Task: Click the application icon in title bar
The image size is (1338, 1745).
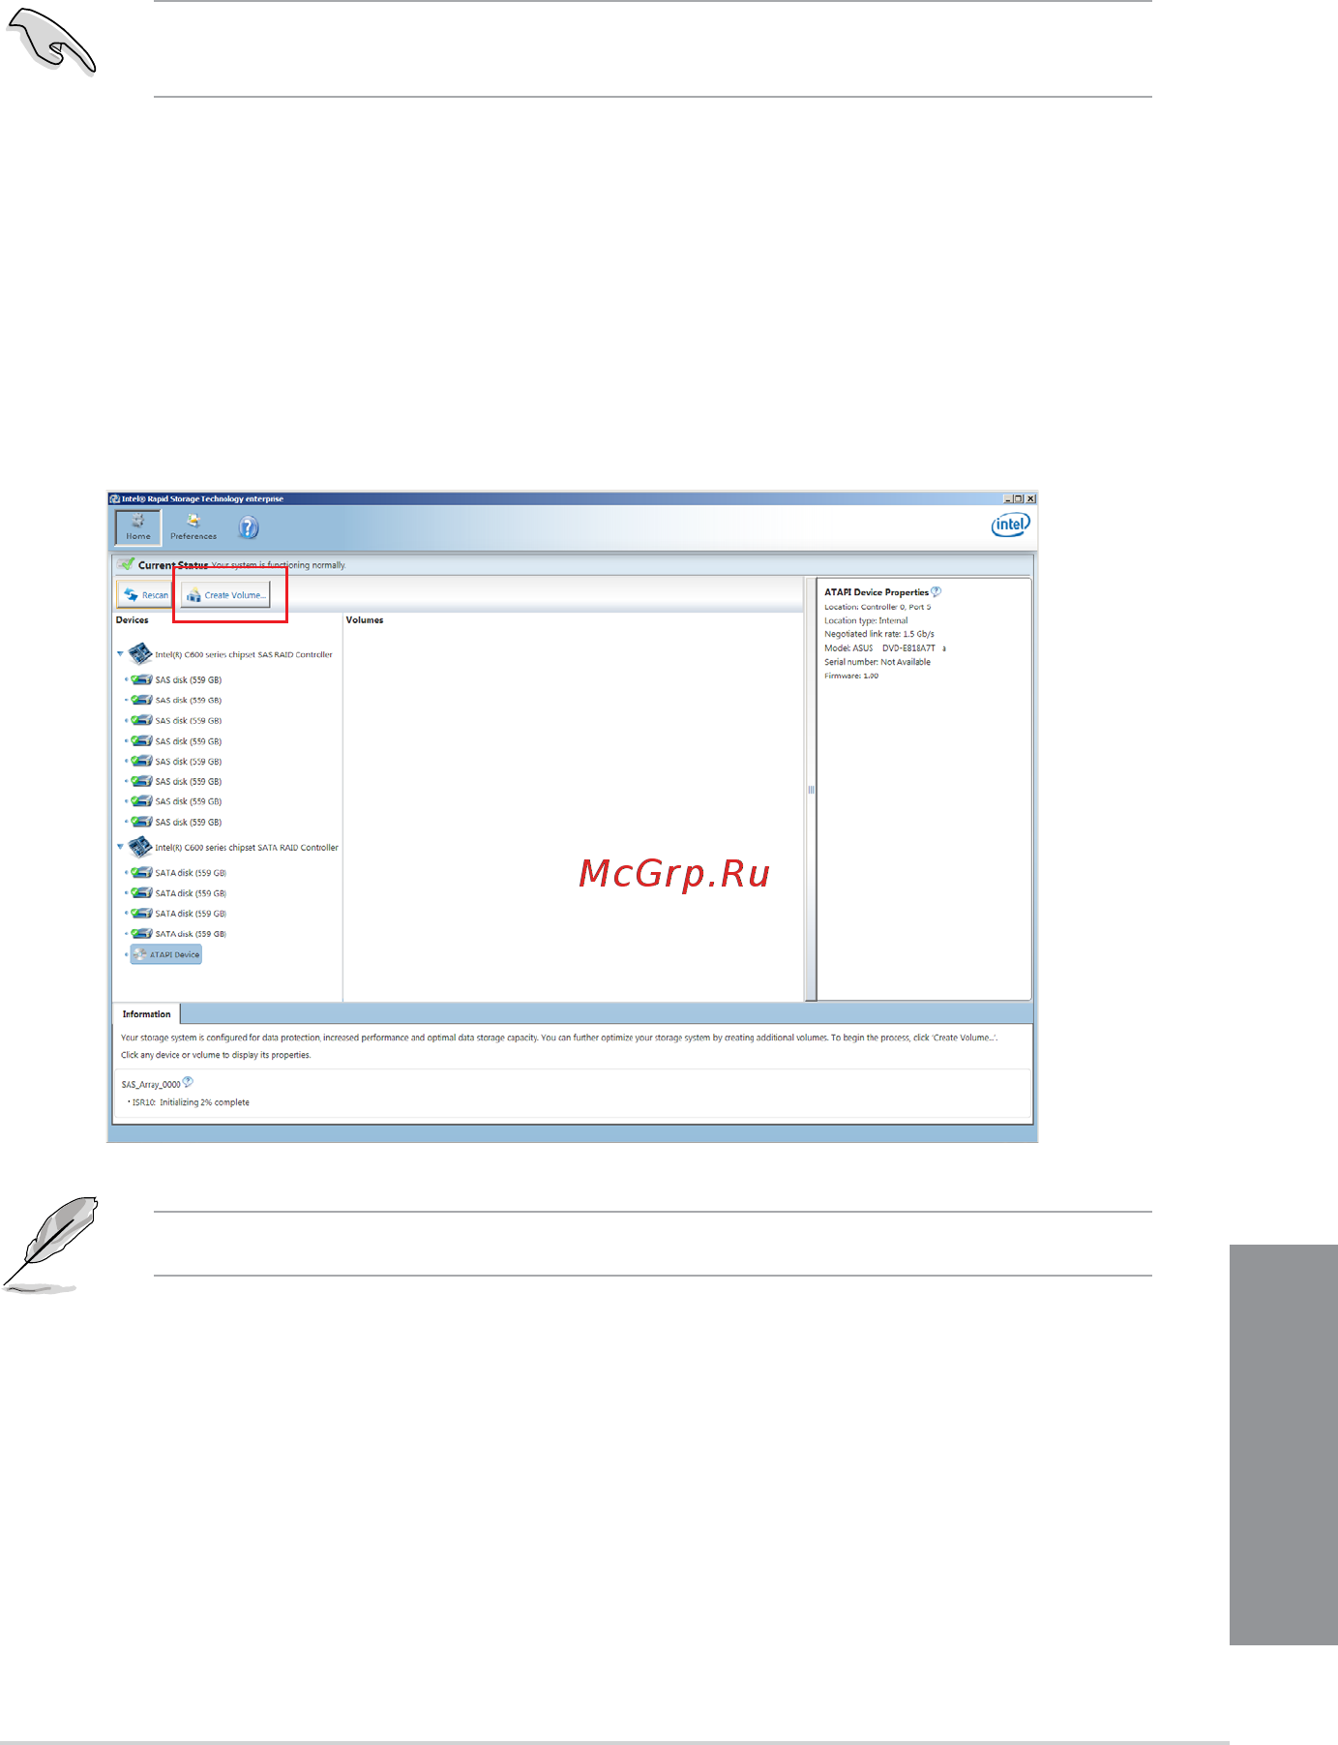Action: pos(115,499)
